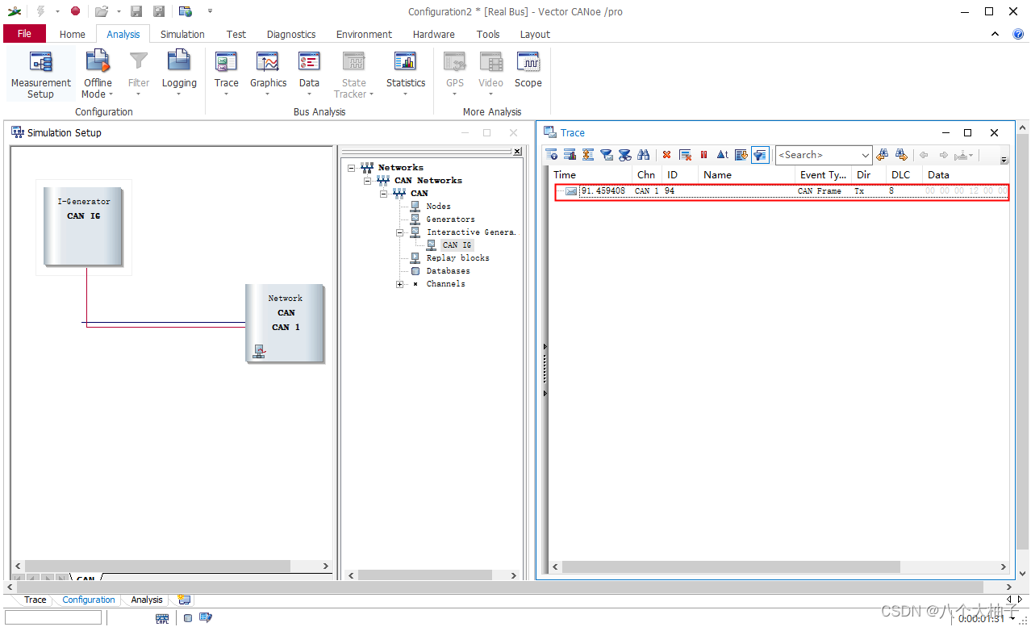Click the window globe icon in quick toolbar
This screenshot has height=627, width=1031.
point(186,11)
